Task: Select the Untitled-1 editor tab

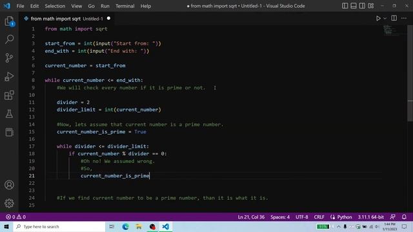Action: pos(67,19)
